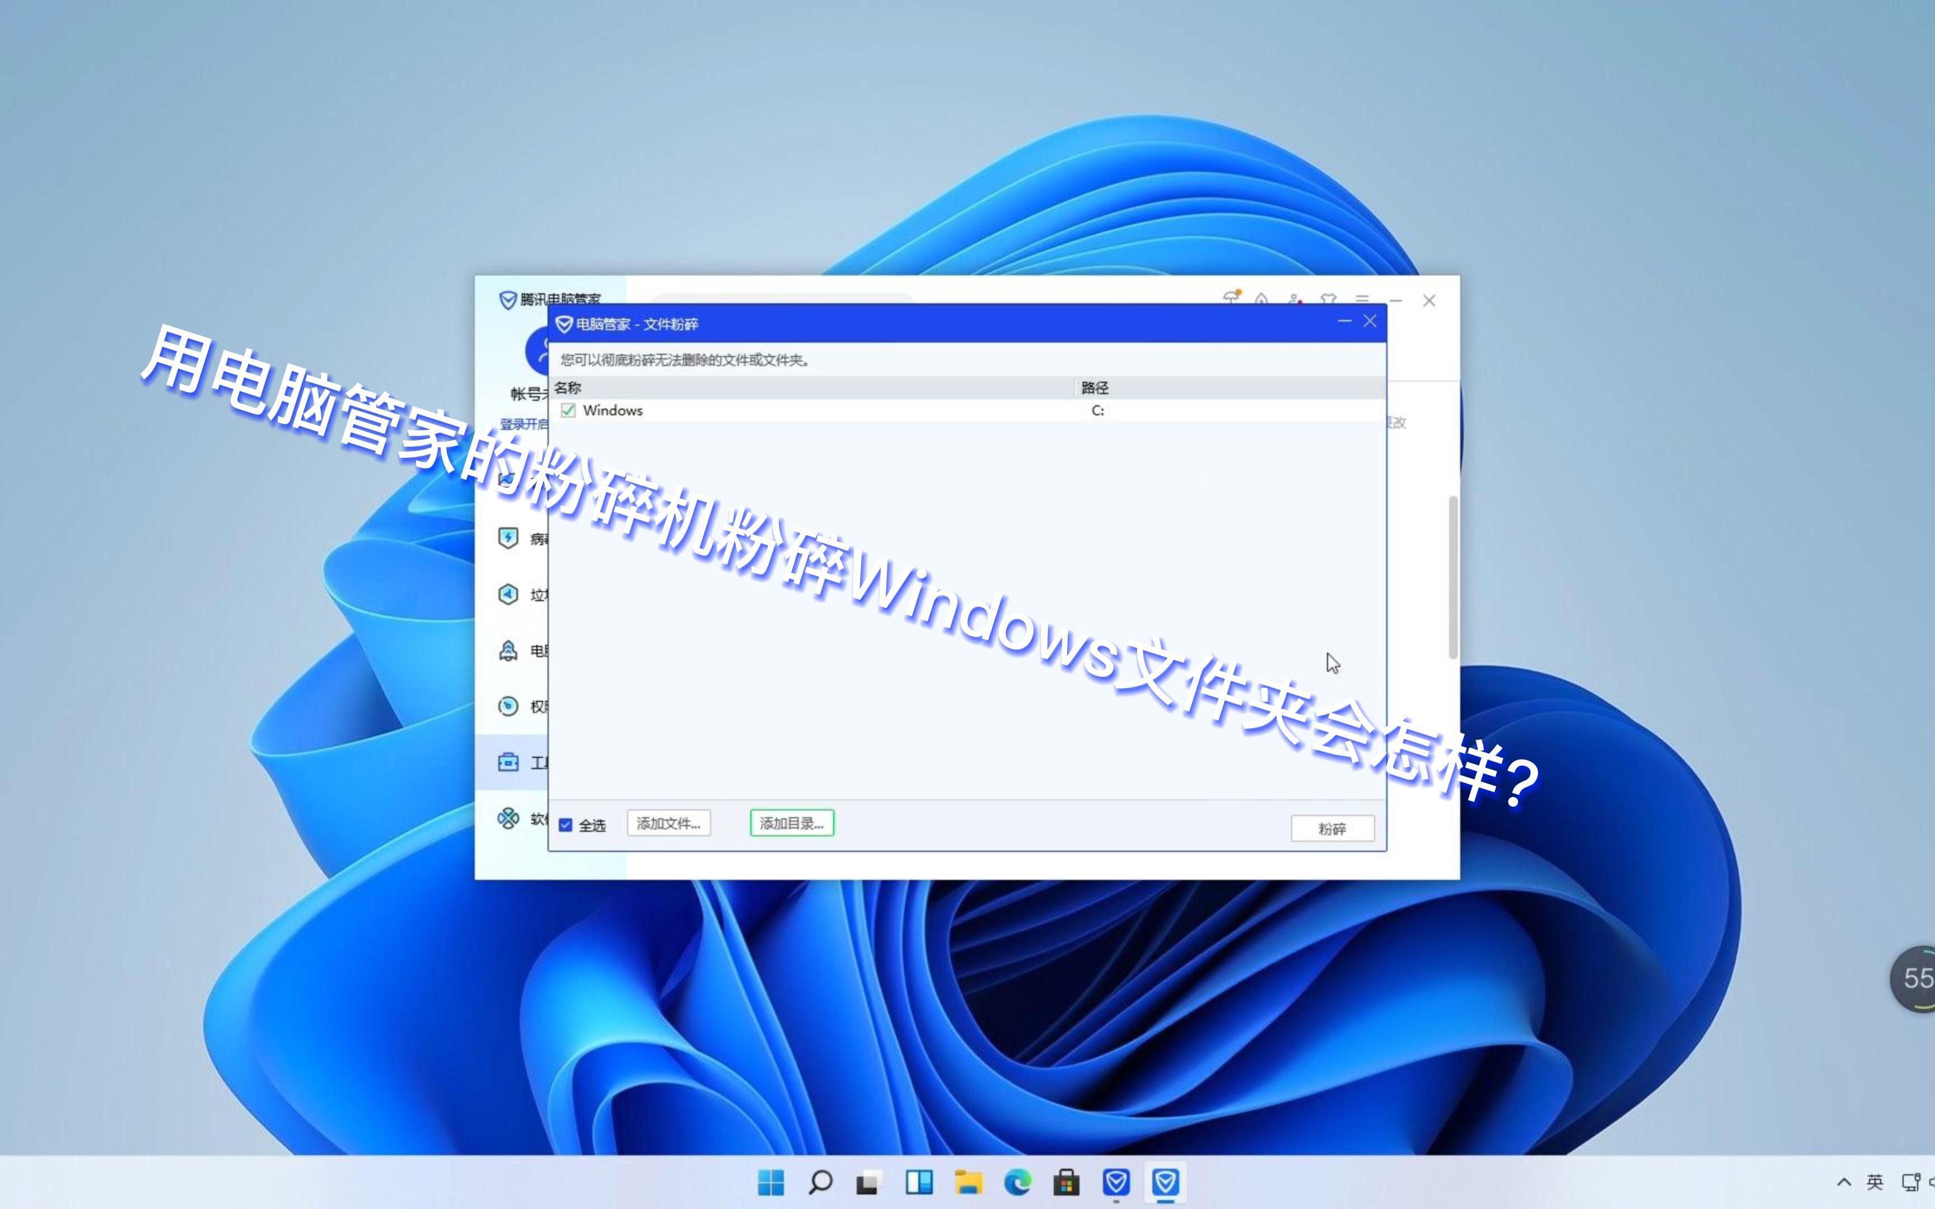The height and width of the screenshot is (1209, 1935).
Task: Click the skin theme icon in title bar
Action: pyautogui.click(x=1328, y=298)
